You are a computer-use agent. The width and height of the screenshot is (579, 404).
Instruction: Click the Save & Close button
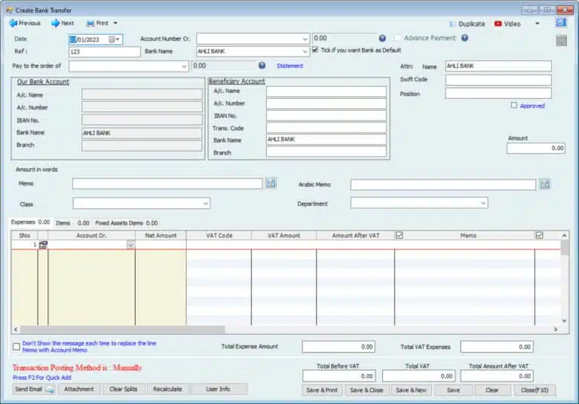pos(367,390)
